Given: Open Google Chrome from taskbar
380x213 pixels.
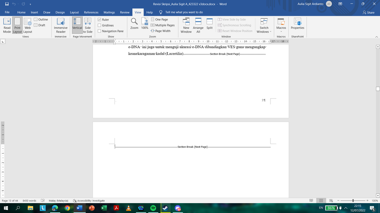Looking at the screenshot, I should pyautogui.click(x=67, y=208).
